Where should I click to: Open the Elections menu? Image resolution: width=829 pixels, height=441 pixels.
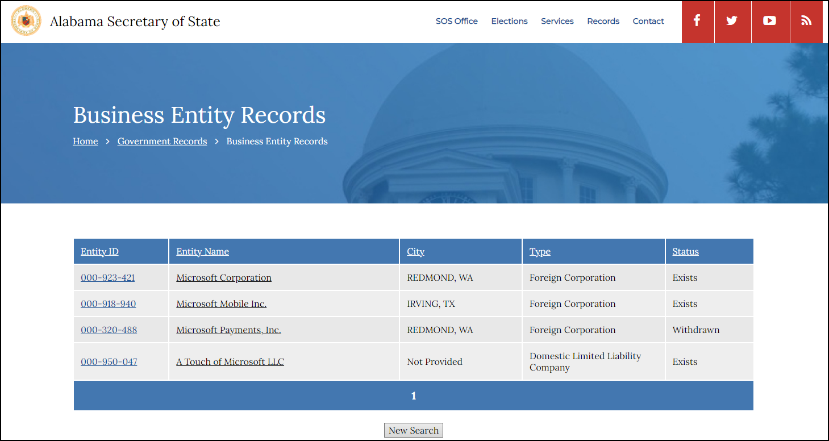tap(509, 21)
